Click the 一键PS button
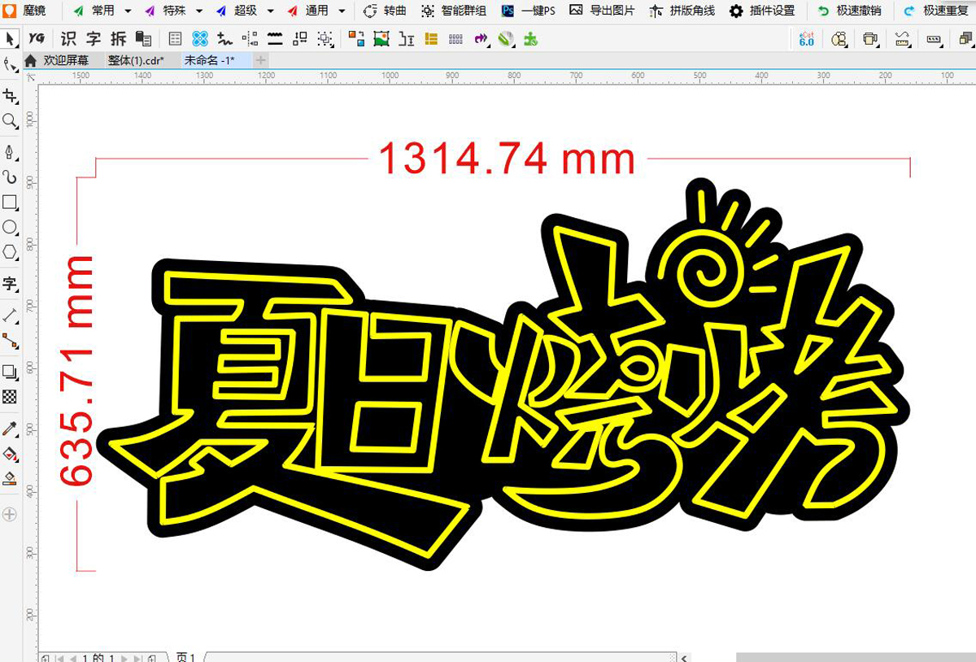The width and height of the screenshot is (976, 662). coord(529,11)
